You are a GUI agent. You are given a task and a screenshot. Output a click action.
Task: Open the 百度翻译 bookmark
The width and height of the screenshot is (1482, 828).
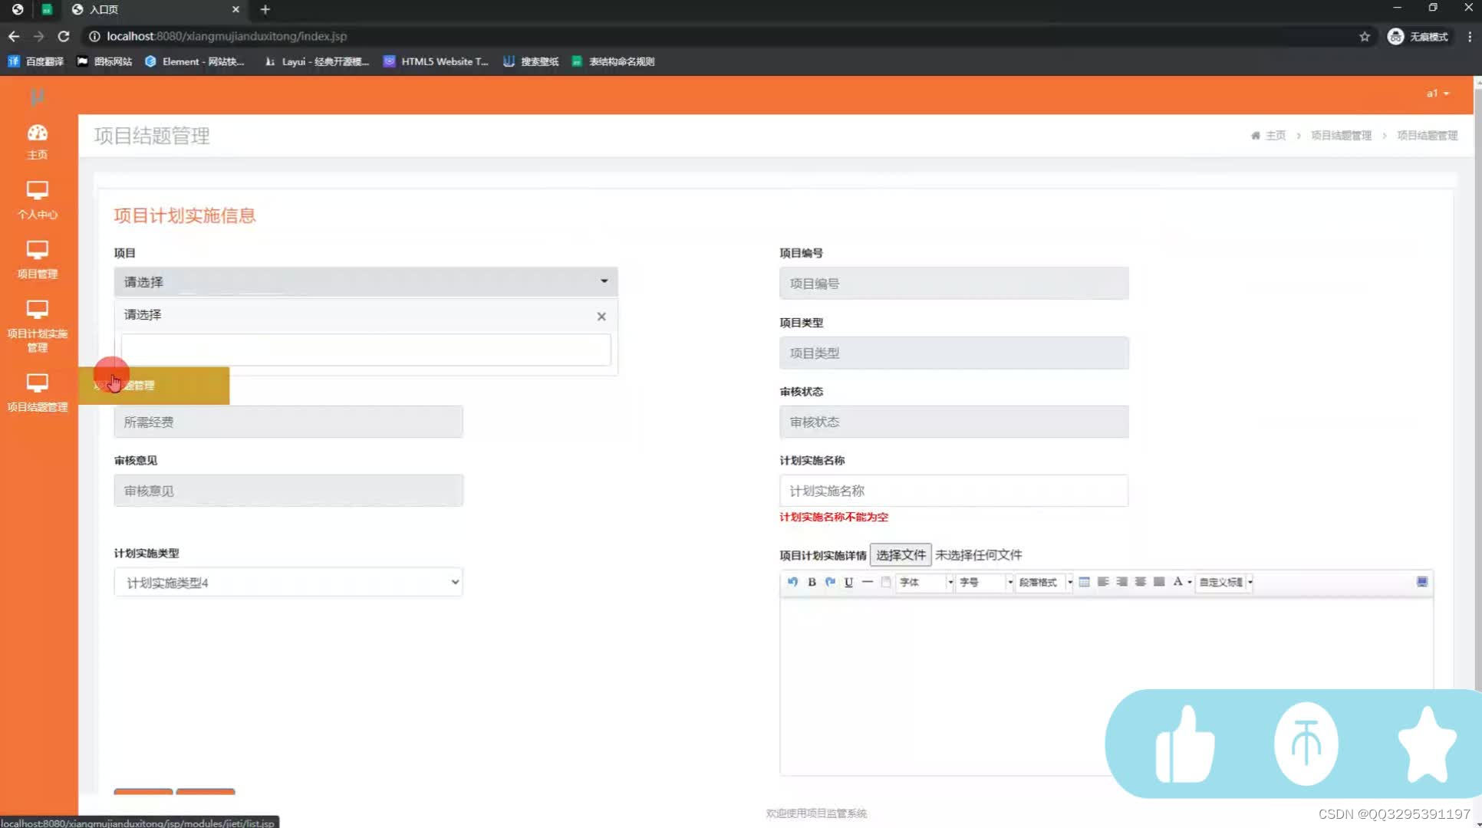[36, 61]
